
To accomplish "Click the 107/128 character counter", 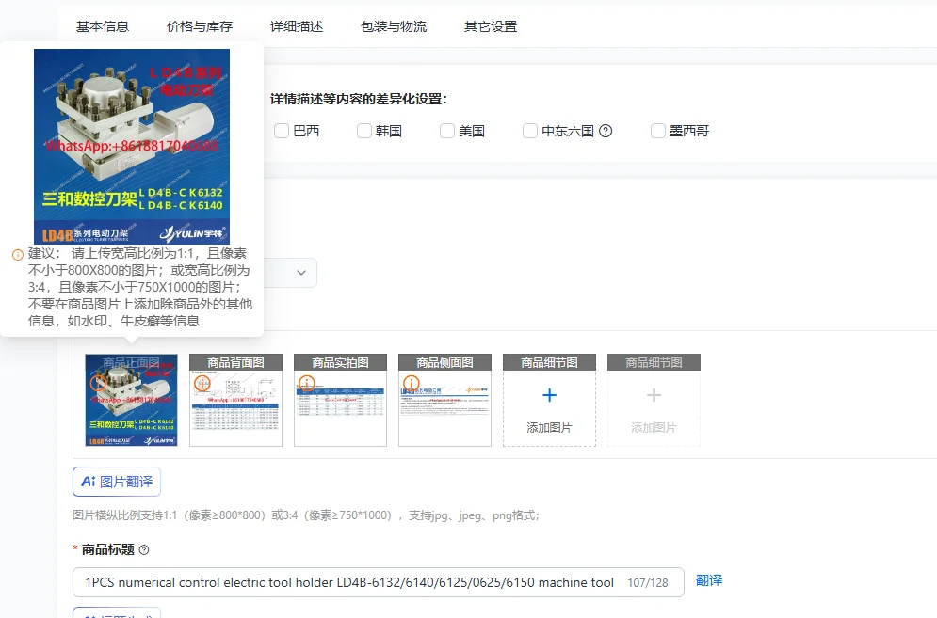I will pyautogui.click(x=648, y=583).
